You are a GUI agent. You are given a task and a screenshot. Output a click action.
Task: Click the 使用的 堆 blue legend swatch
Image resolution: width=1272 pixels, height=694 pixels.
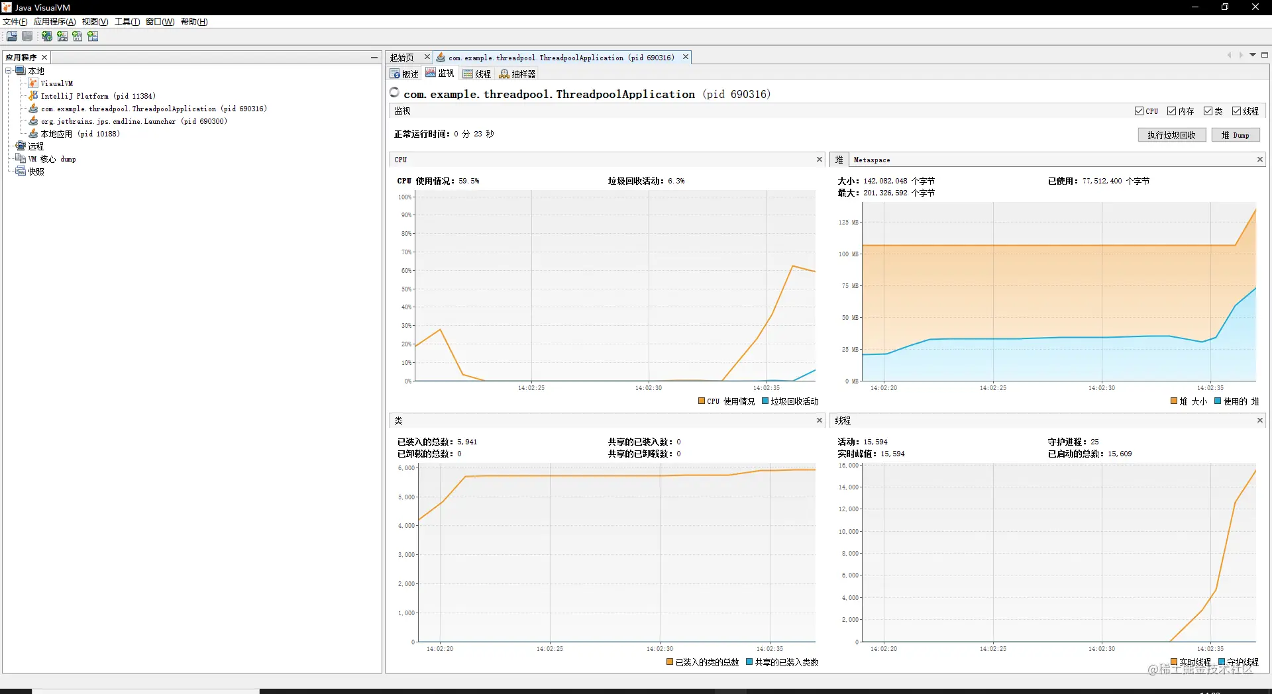1218,401
